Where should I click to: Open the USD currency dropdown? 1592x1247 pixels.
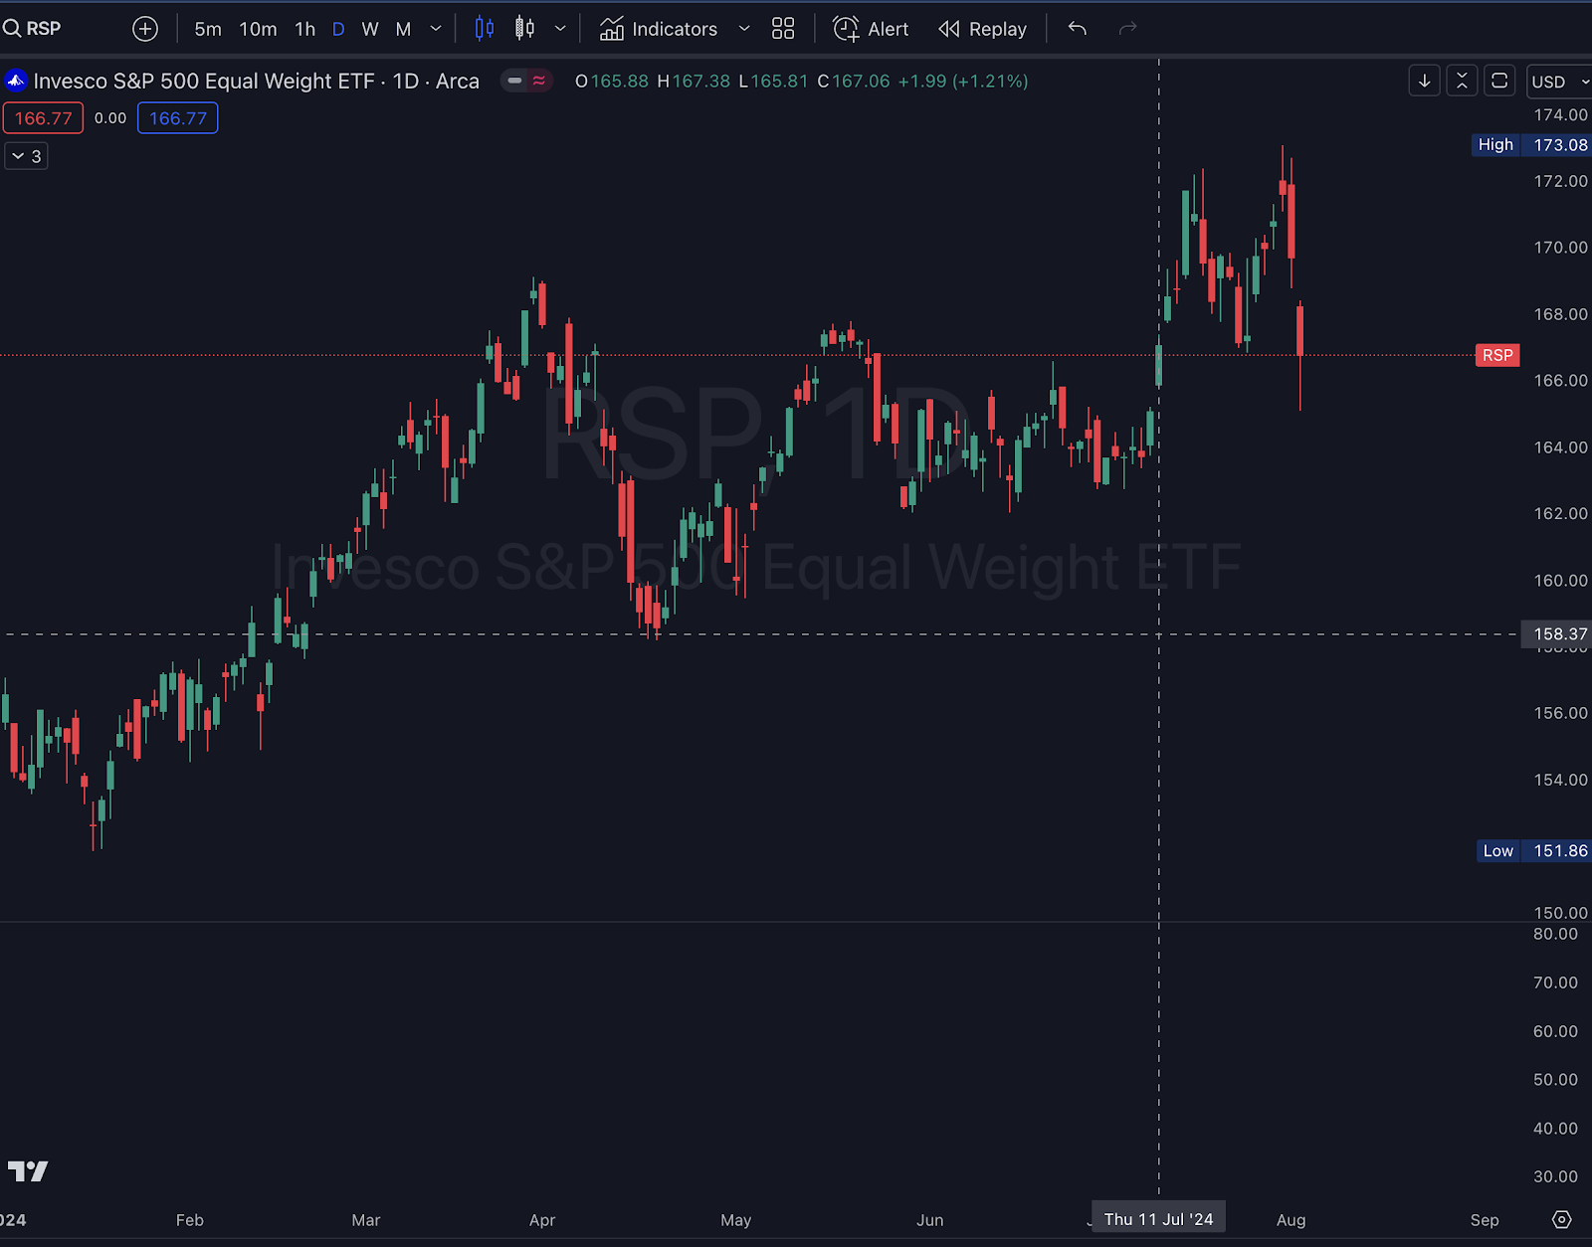1559,82
